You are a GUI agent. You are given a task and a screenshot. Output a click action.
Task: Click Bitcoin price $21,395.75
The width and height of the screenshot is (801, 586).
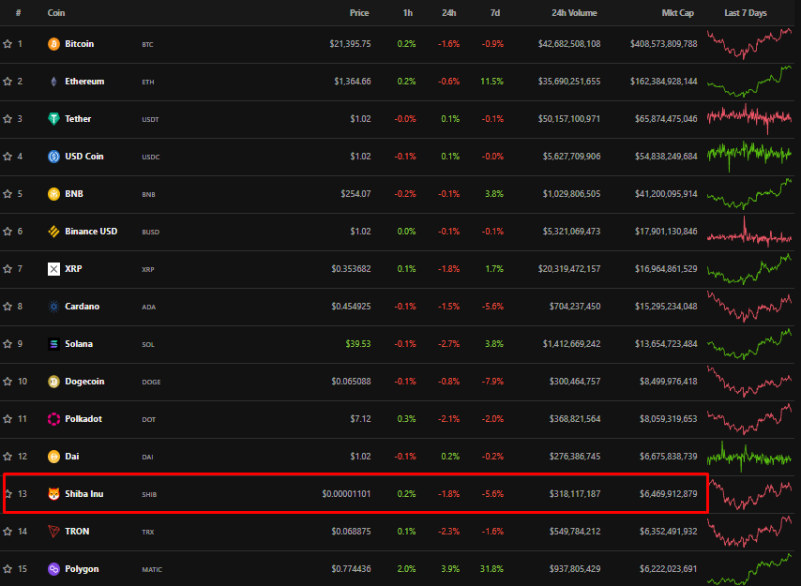point(350,44)
